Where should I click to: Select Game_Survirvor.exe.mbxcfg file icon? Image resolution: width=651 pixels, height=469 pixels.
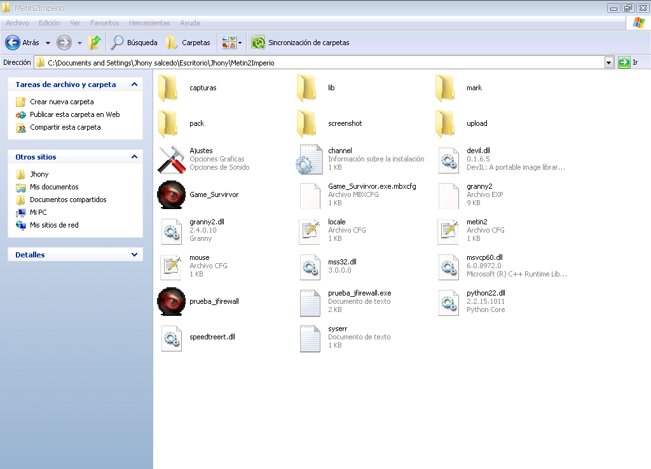310,196
